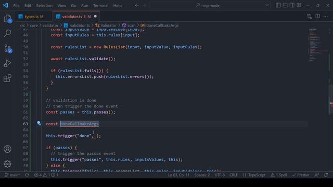Click the scan method breadcrumb
The height and width of the screenshot is (187, 333).
click(x=129, y=25)
